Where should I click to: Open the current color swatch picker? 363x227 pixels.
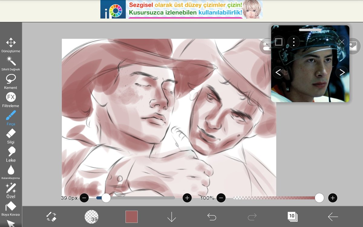(132, 217)
